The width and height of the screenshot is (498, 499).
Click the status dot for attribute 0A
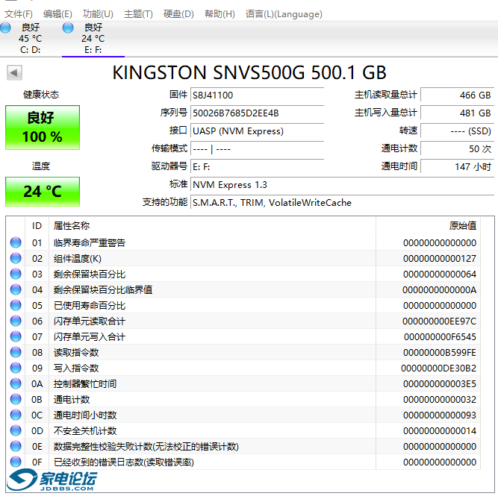16,383
